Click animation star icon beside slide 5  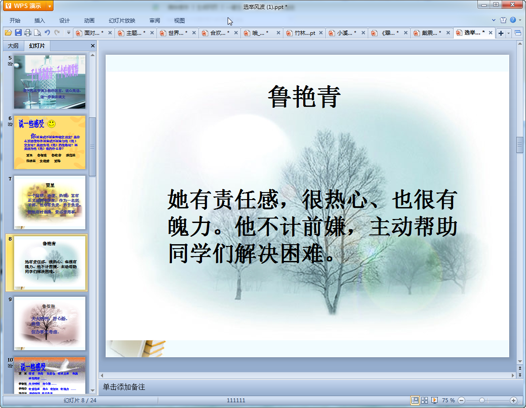(x=10, y=64)
